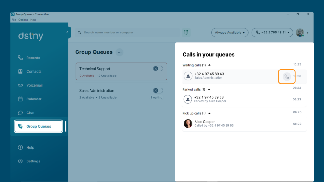Toggle Technical Support queue membership switch

tap(158, 69)
